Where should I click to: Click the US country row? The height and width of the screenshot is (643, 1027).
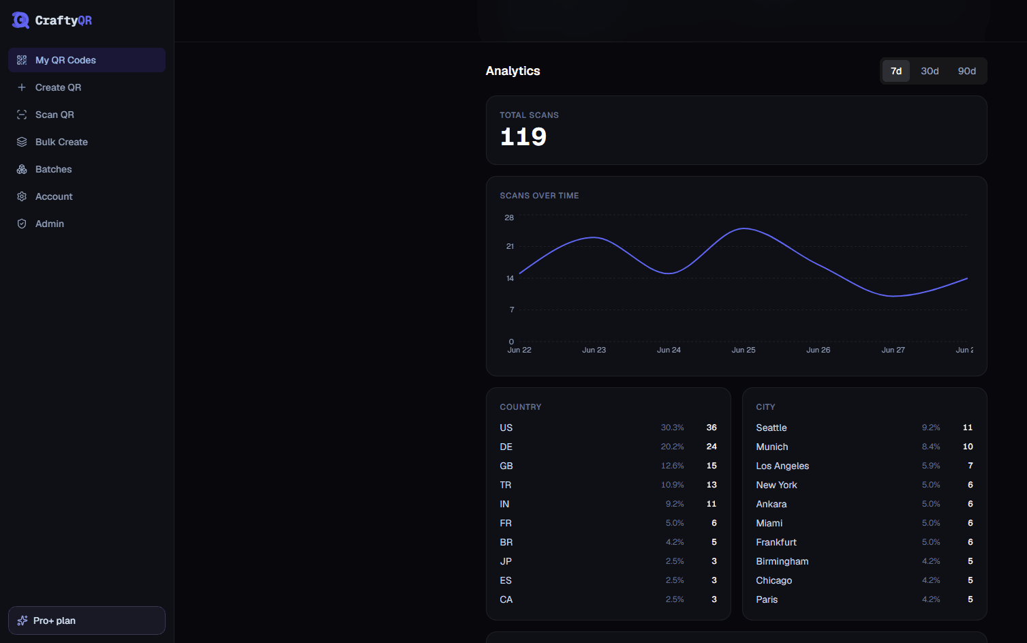coord(609,428)
